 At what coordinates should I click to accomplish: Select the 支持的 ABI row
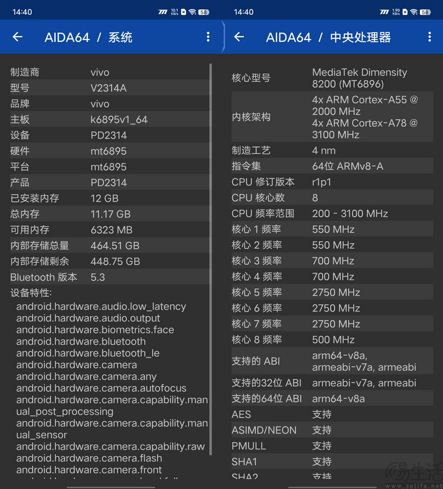(333, 361)
